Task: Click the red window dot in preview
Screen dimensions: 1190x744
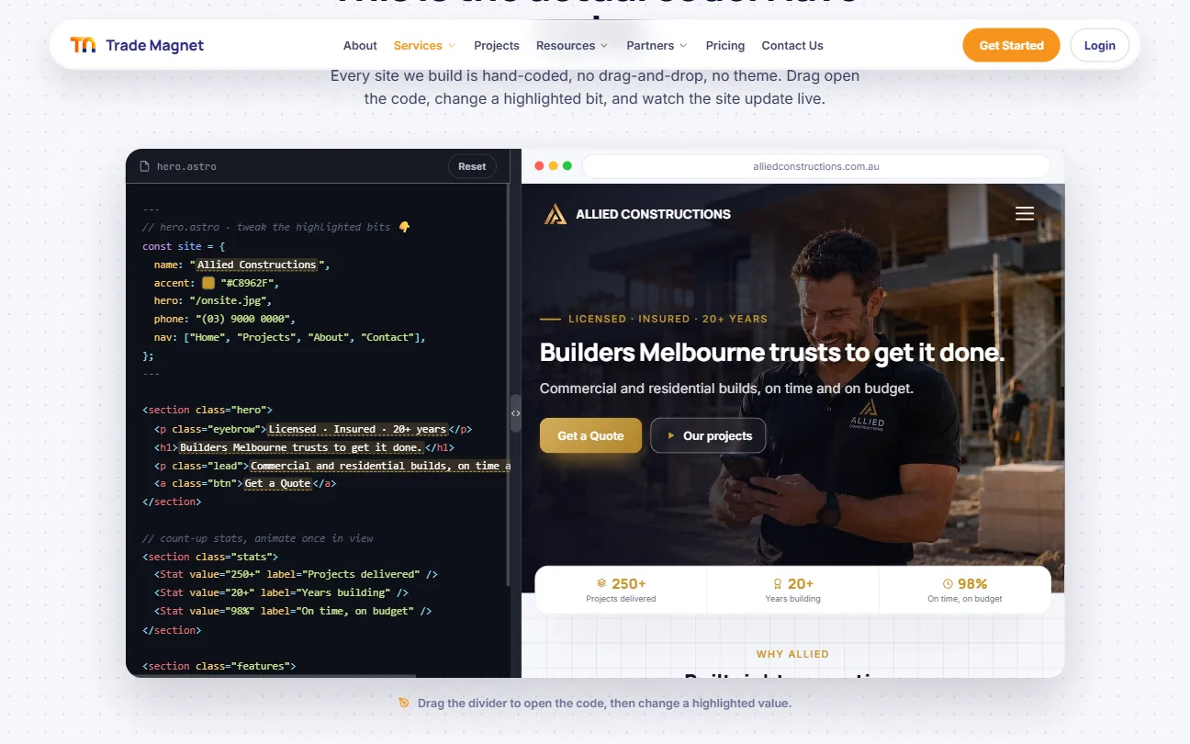Action: pos(539,166)
